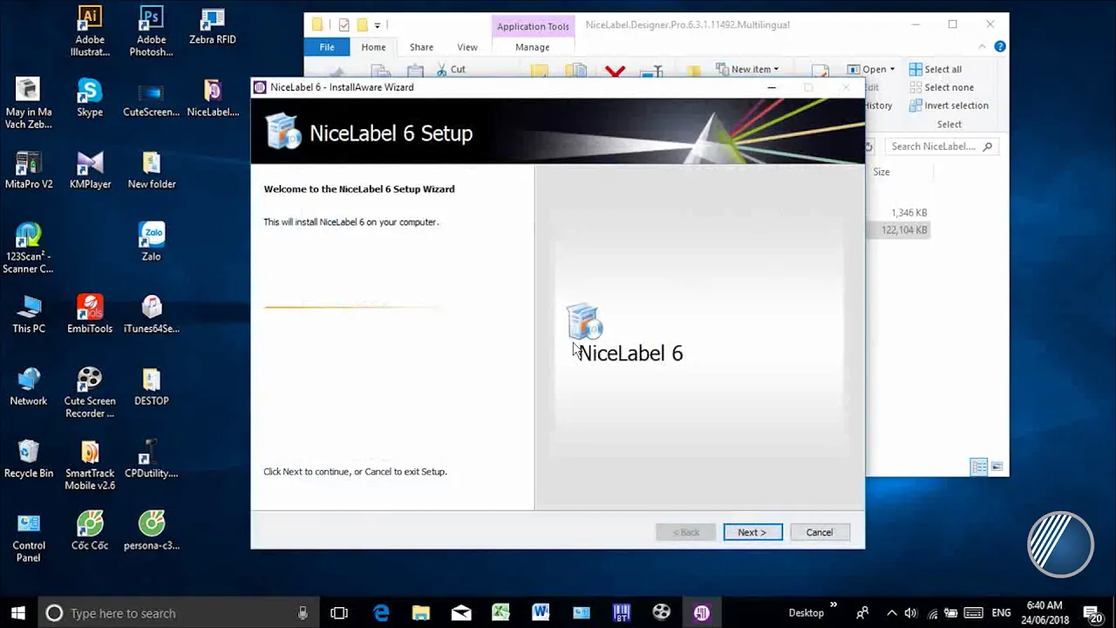This screenshot has width=1116, height=628.
Task: Open Excel from the taskbar
Action: [500, 613]
